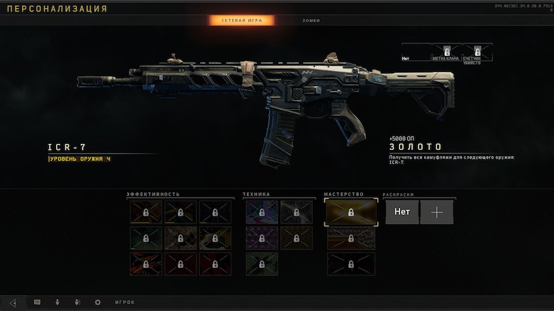This screenshot has height=311, width=554.
Task: Select the second locked Мастерство camo
Action: click(x=351, y=238)
